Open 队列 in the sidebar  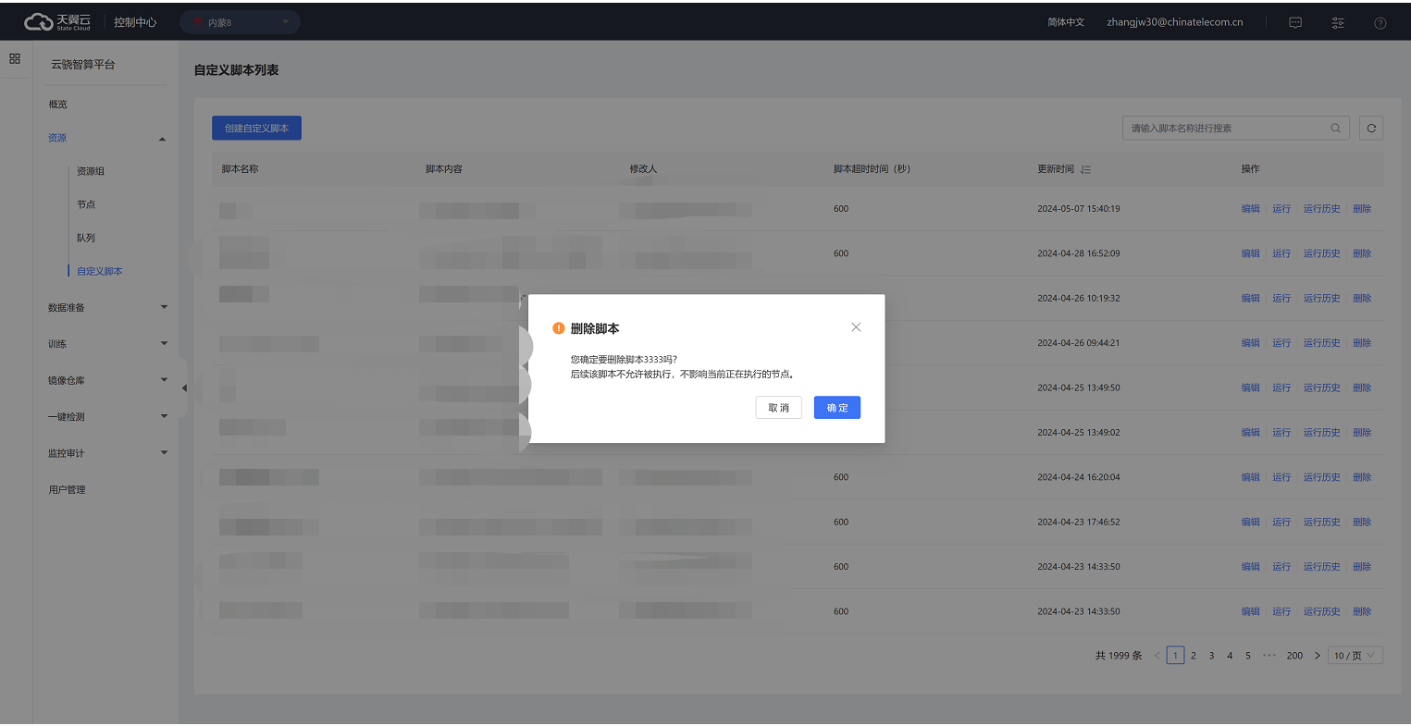tap(86, 238)
